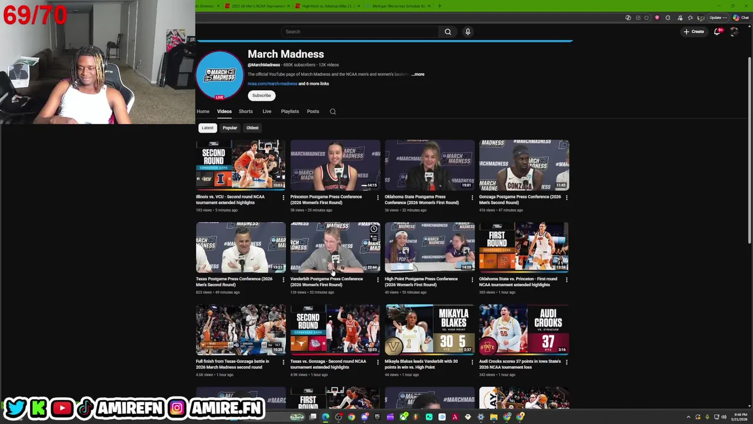This screenshot has height=424, width=753.
Task: Click the YouTube search magnifier button
Action: click(x=448, y=32)
